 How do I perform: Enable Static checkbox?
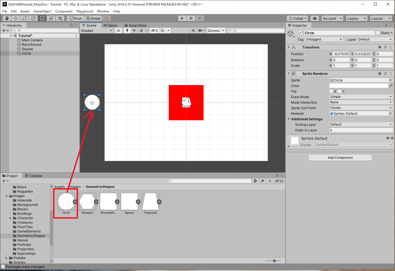378,33
